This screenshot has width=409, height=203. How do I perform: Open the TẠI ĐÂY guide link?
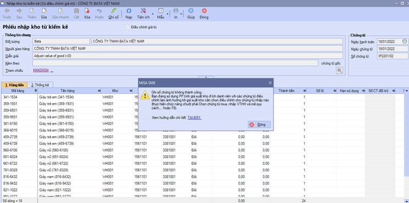[x=194, y=118]
